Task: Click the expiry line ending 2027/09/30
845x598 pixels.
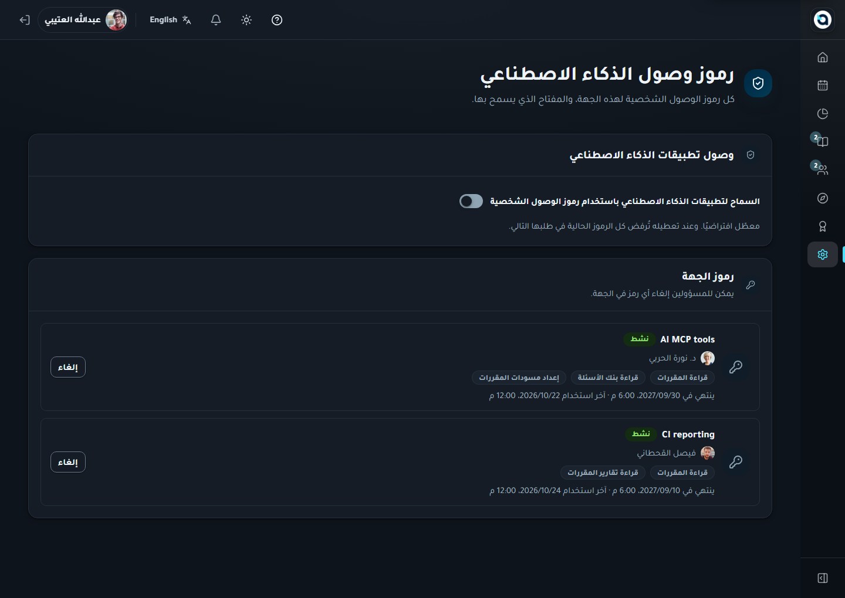Action: point(601,396)
